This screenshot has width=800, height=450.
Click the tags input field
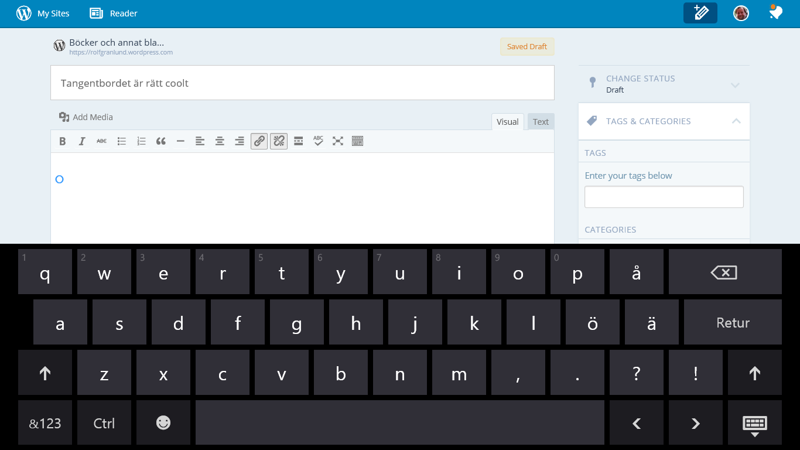click(x=664, y=197)
